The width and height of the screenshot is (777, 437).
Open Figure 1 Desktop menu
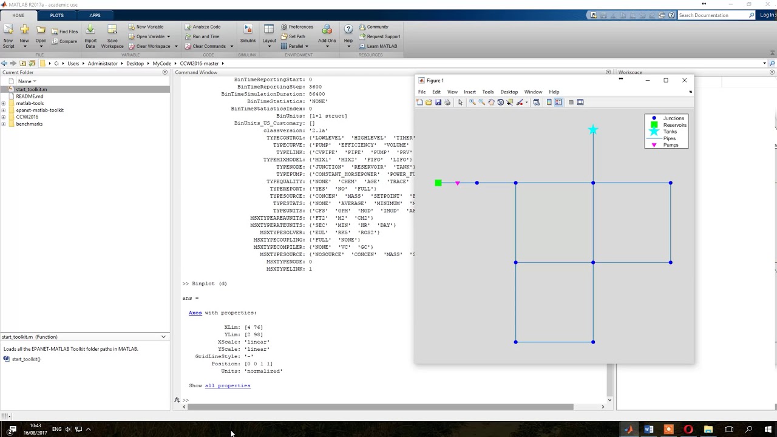[x=509, y=92]
